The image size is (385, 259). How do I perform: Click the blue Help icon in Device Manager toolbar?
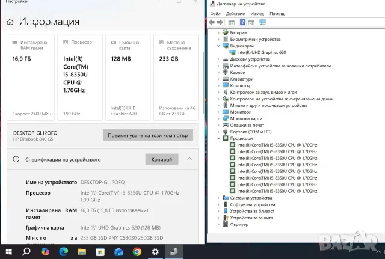click(x=242, y=22)
